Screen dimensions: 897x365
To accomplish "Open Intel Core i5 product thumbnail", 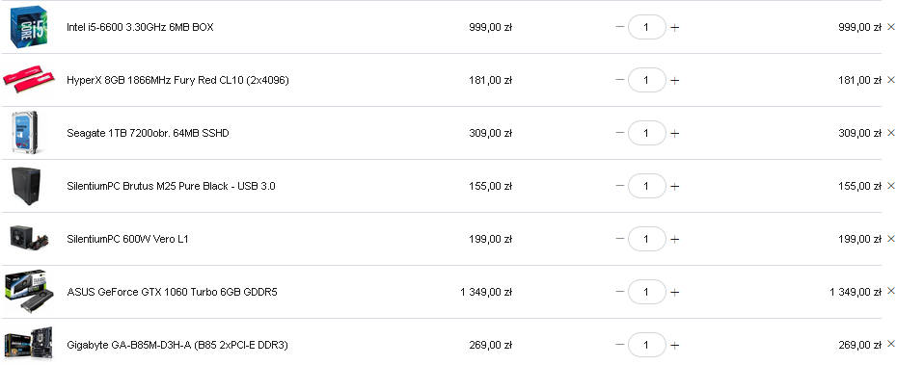I will tap(29, 26).
